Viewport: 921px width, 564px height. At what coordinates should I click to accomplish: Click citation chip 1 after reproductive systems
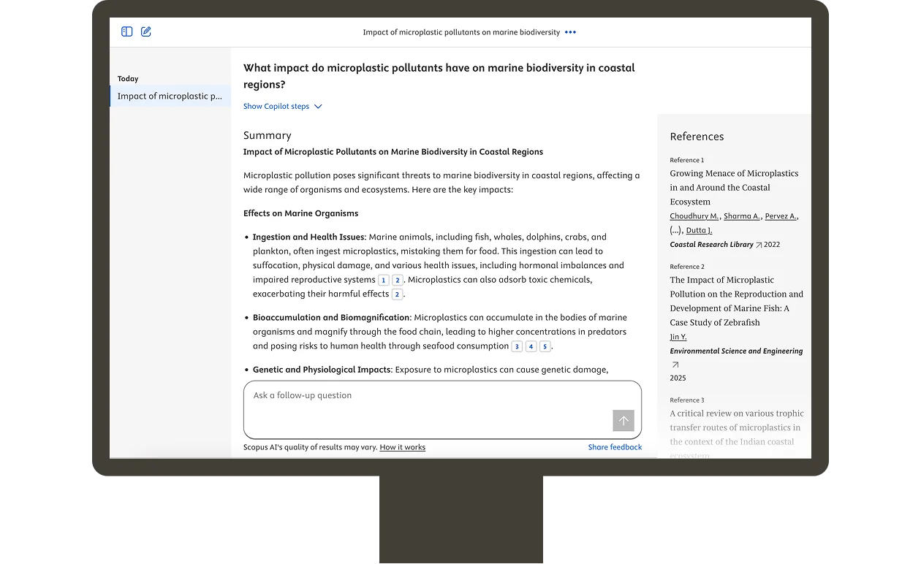tap(383, 279)
